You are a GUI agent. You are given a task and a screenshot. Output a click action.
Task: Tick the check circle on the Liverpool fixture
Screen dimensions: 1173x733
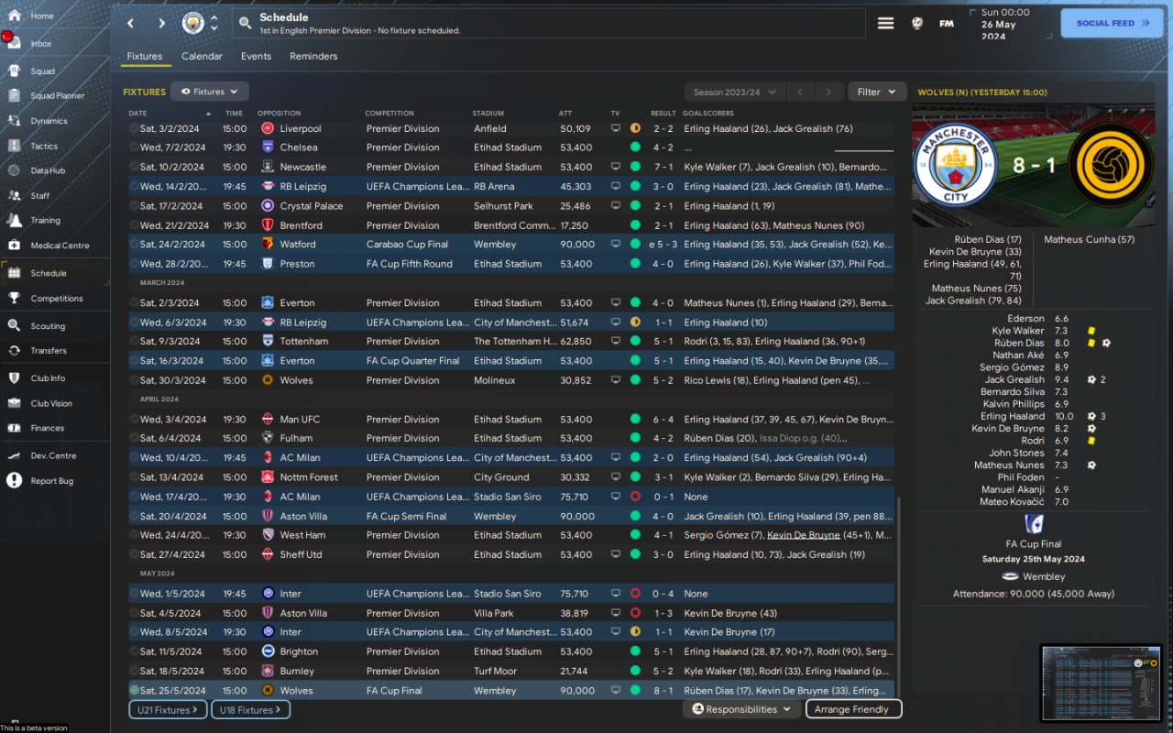pos(134,128)
